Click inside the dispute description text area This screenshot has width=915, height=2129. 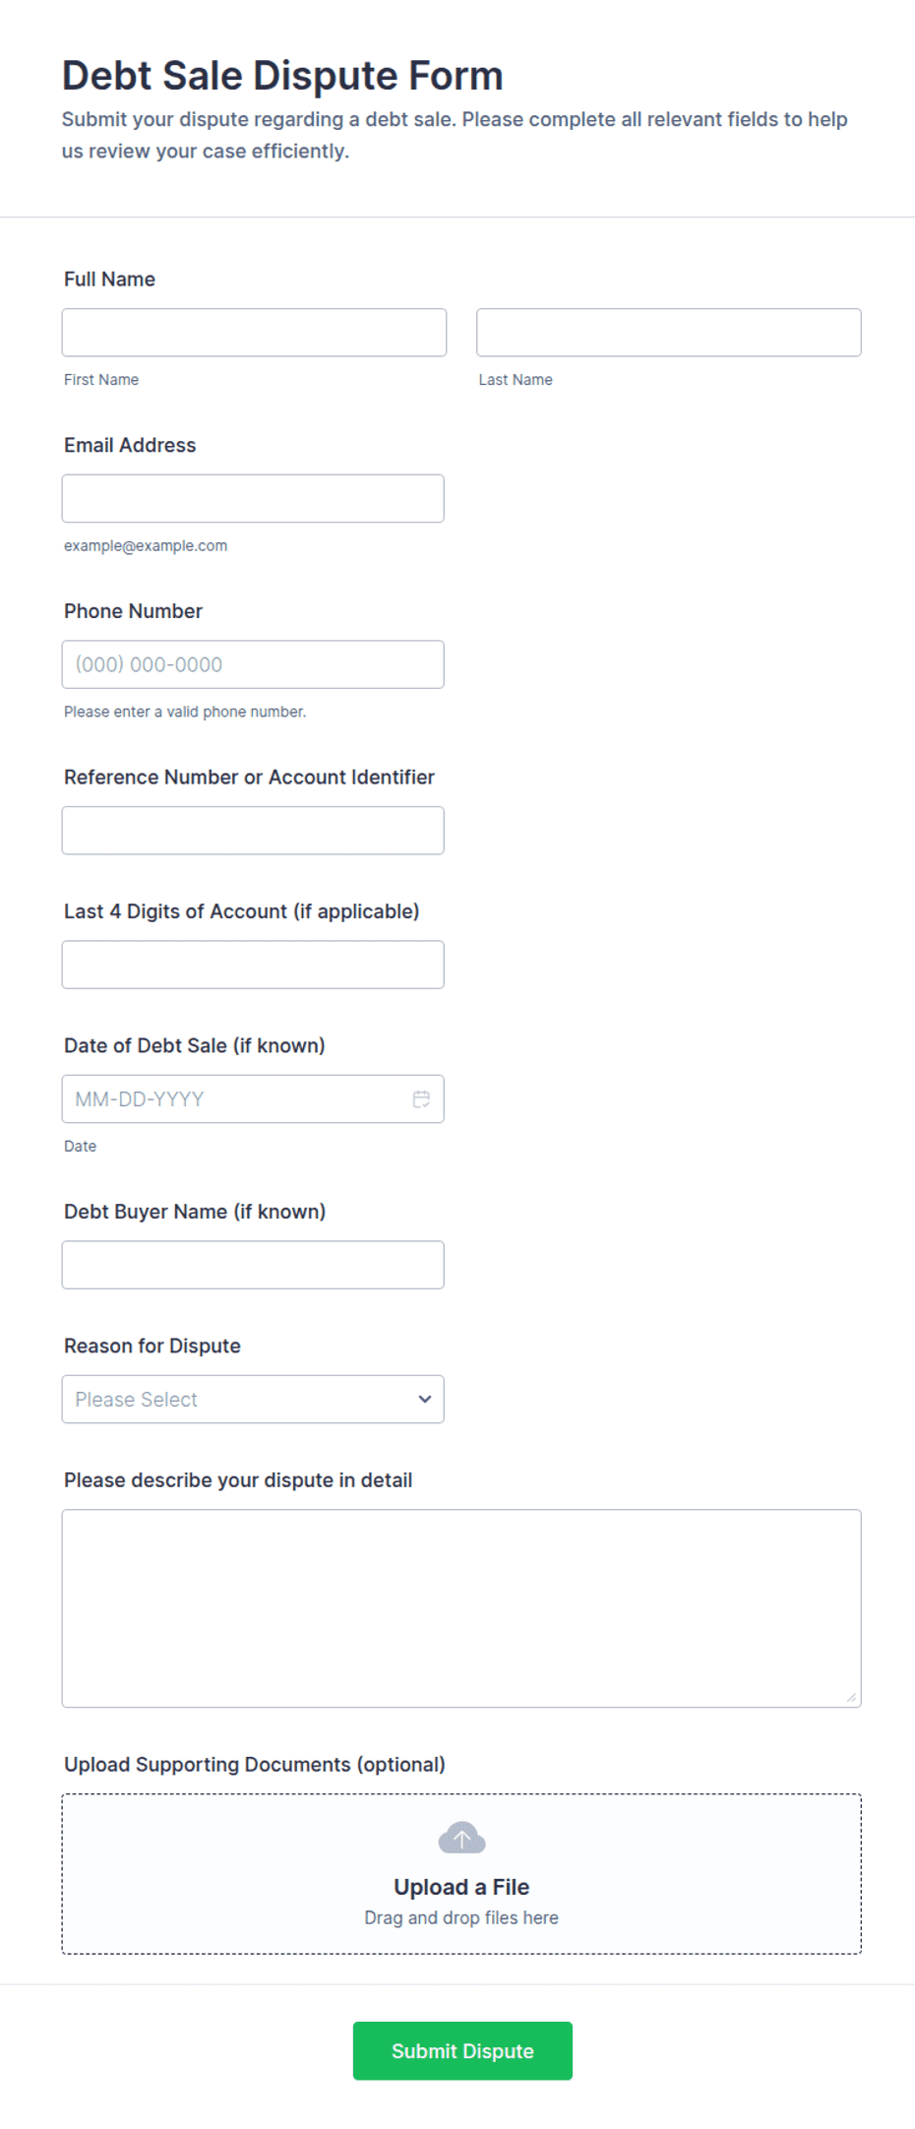(x=461, y=1608)
